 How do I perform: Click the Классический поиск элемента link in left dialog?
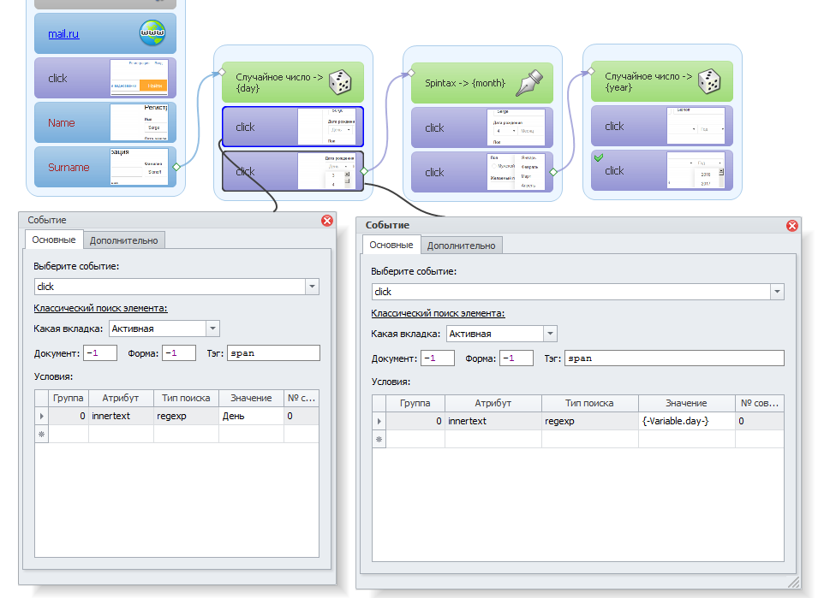100,308
